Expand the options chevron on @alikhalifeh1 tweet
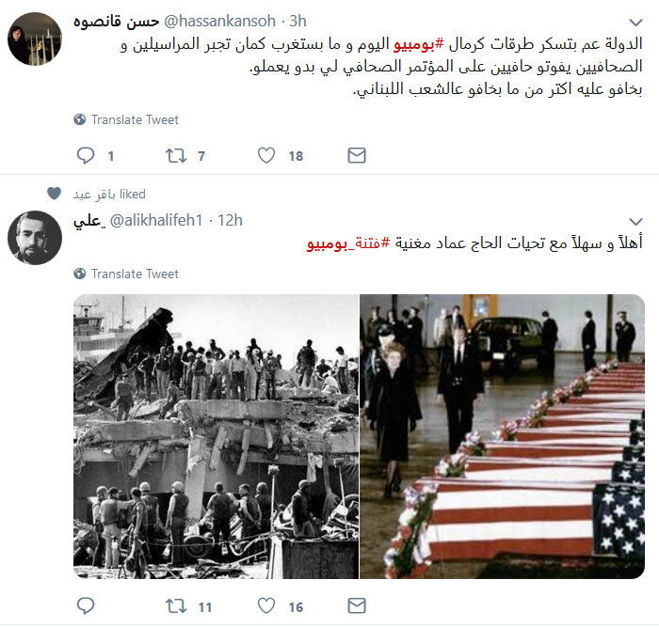Image resolution: width=659 pixels, height=627 pixels. pos(635,221)
